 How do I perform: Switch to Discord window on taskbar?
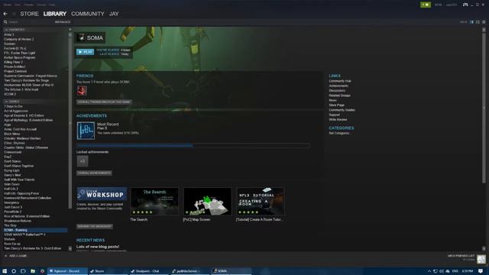(x=67, y=271)
